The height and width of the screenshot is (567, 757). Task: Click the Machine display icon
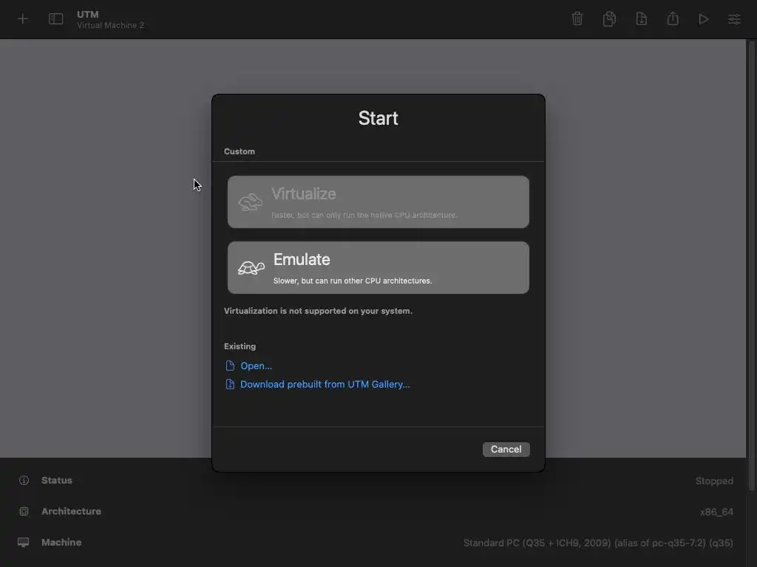pyautogui.click(x=23, y=543)
